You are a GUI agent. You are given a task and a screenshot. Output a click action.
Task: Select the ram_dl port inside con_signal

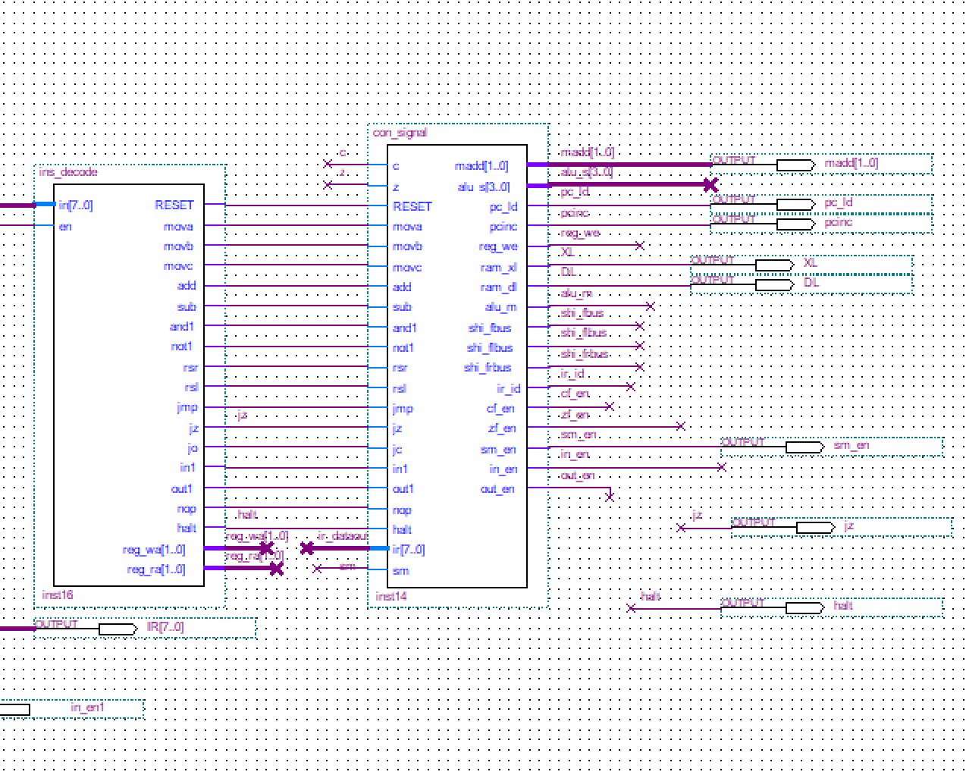tap(499, 287)
